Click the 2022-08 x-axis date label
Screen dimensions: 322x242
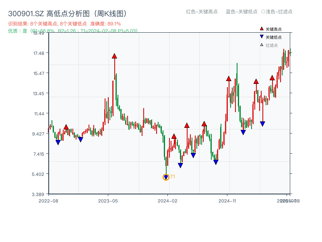pos(48,201)
